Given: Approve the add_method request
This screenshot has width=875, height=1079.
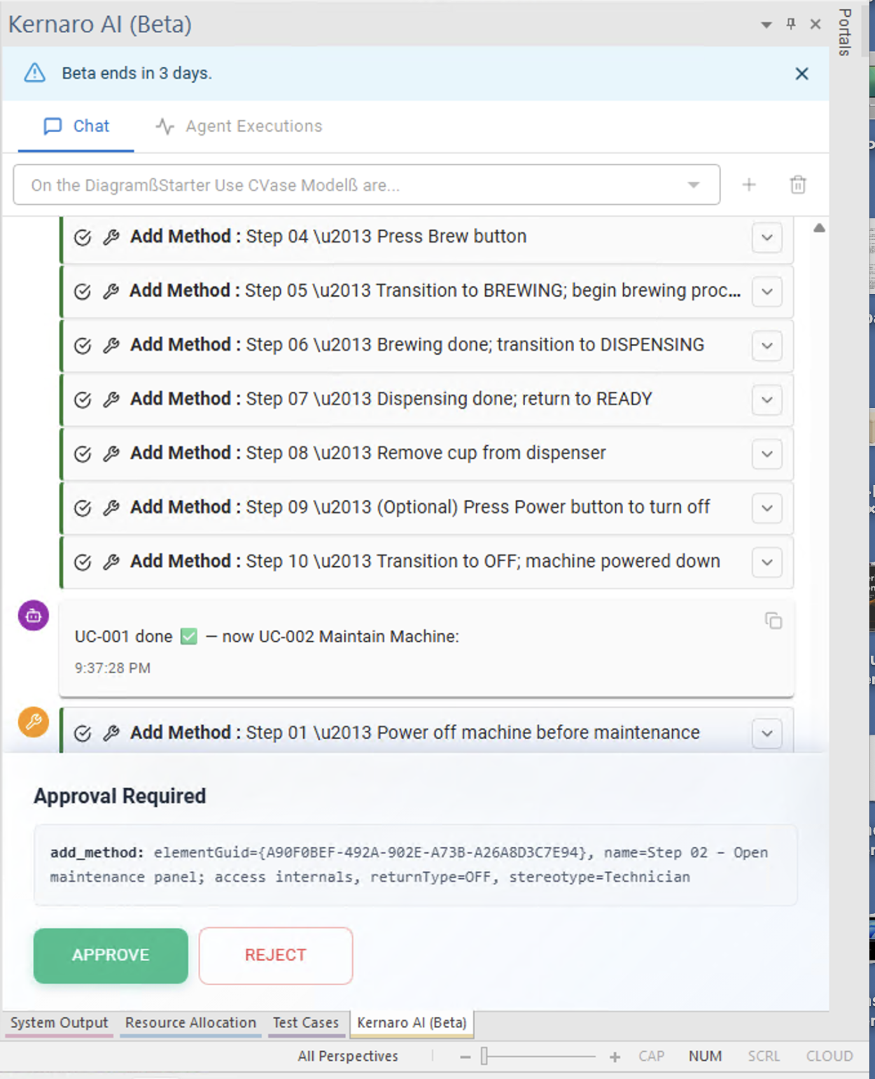Looking at the screenshot, I should (111, 955).
